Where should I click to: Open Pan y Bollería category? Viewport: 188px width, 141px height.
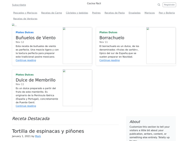167,13
